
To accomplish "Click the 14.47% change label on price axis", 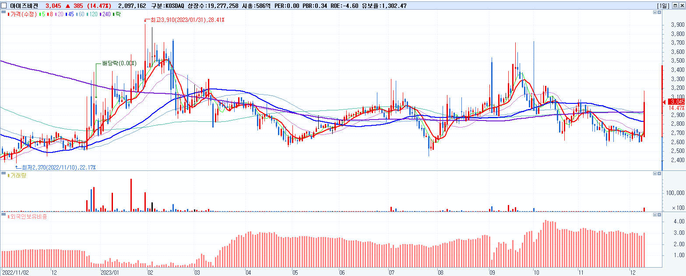I will (676, 108).
